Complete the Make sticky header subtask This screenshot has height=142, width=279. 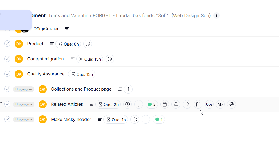[x=7, y=119]
